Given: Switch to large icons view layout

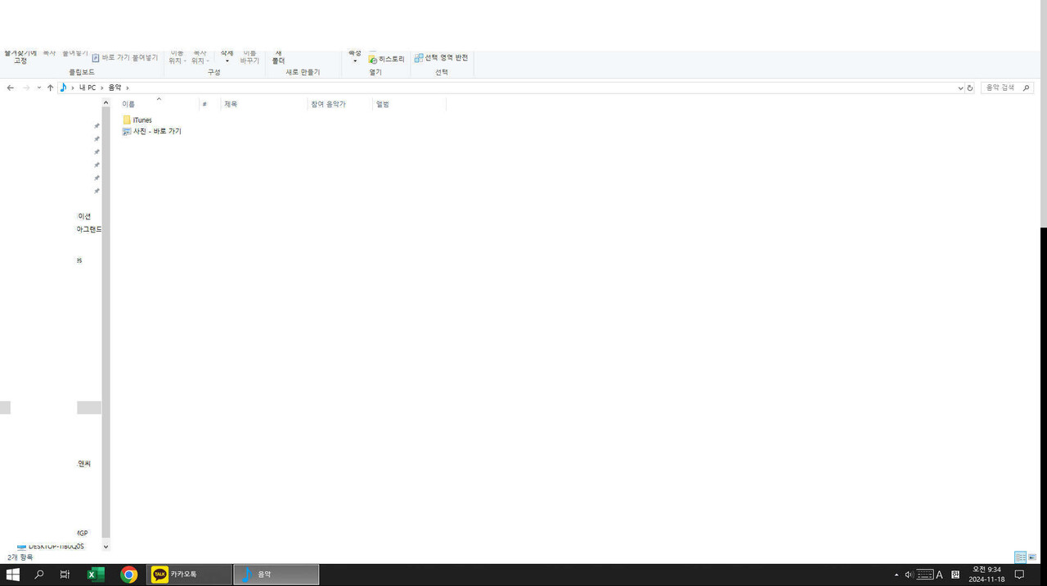Looking at the screenshot, I should tap(1032, 557).
